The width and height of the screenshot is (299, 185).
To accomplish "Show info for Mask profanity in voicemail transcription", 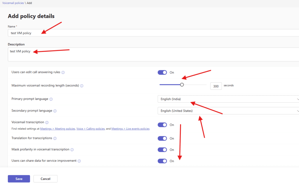I will 72,150.
